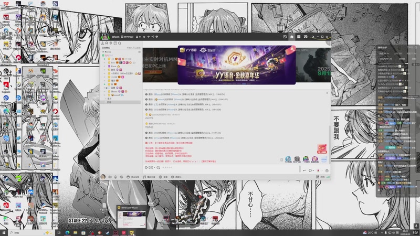Favorite the channel with the star icon
Image resolution: width=420 pixels, height=236 pixels.
coord(144,37)
